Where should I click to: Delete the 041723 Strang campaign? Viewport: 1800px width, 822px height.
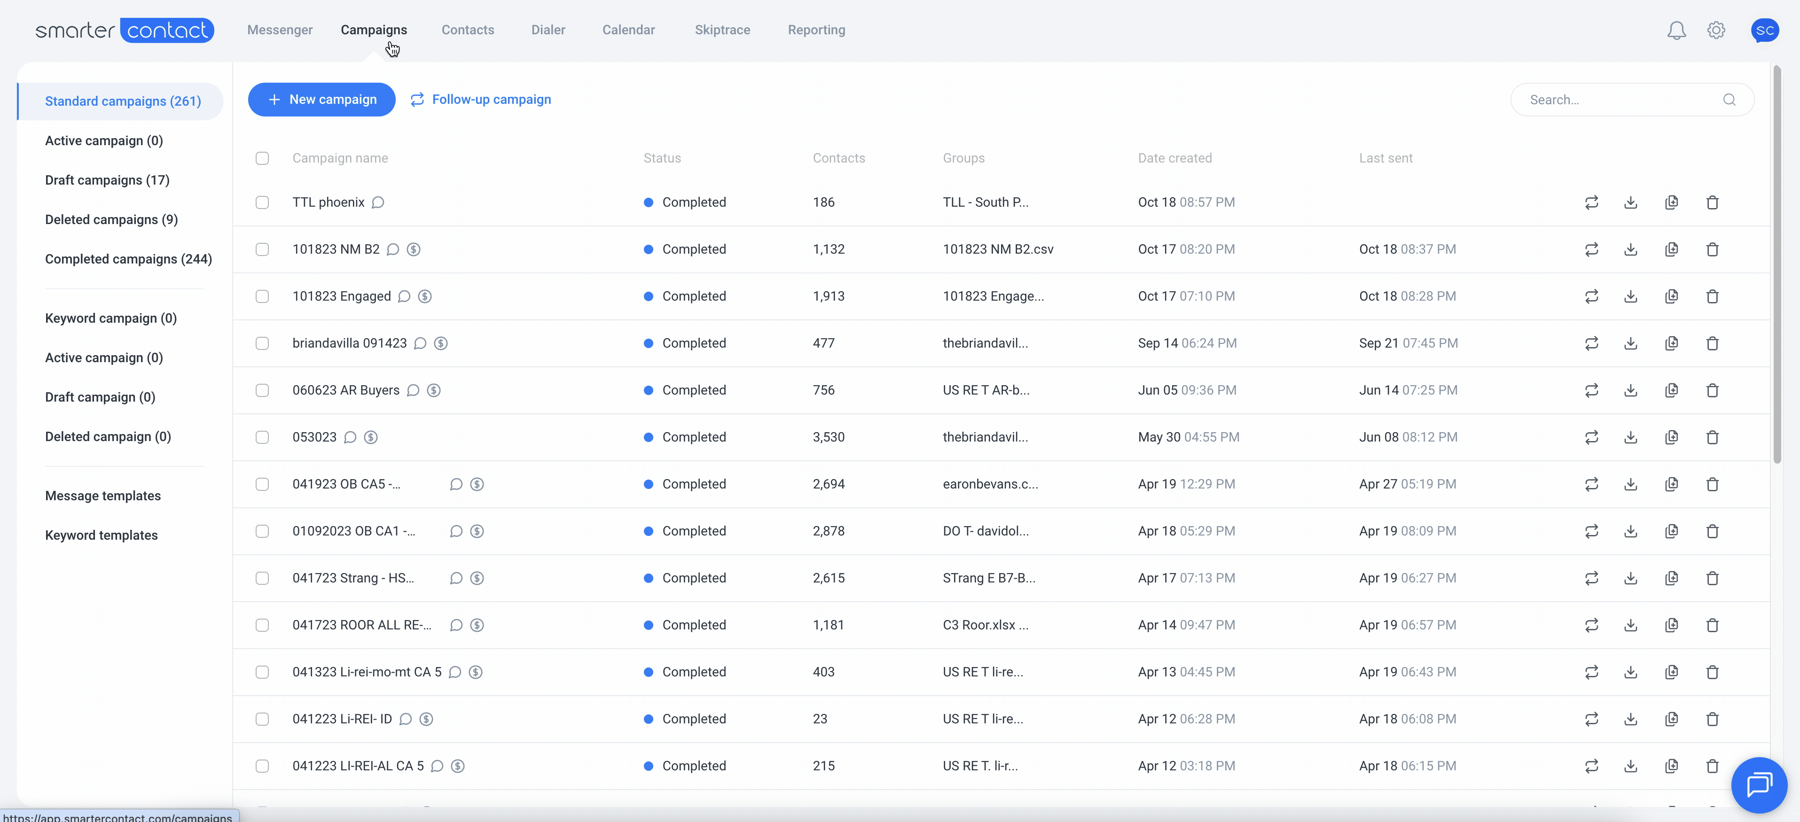[x=1712, y=578]
